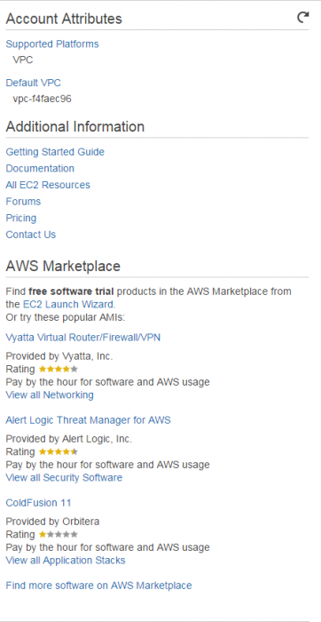Click the ColdFusion star rating
This screenshot has height=622, width=321.
tap(59, 534)
